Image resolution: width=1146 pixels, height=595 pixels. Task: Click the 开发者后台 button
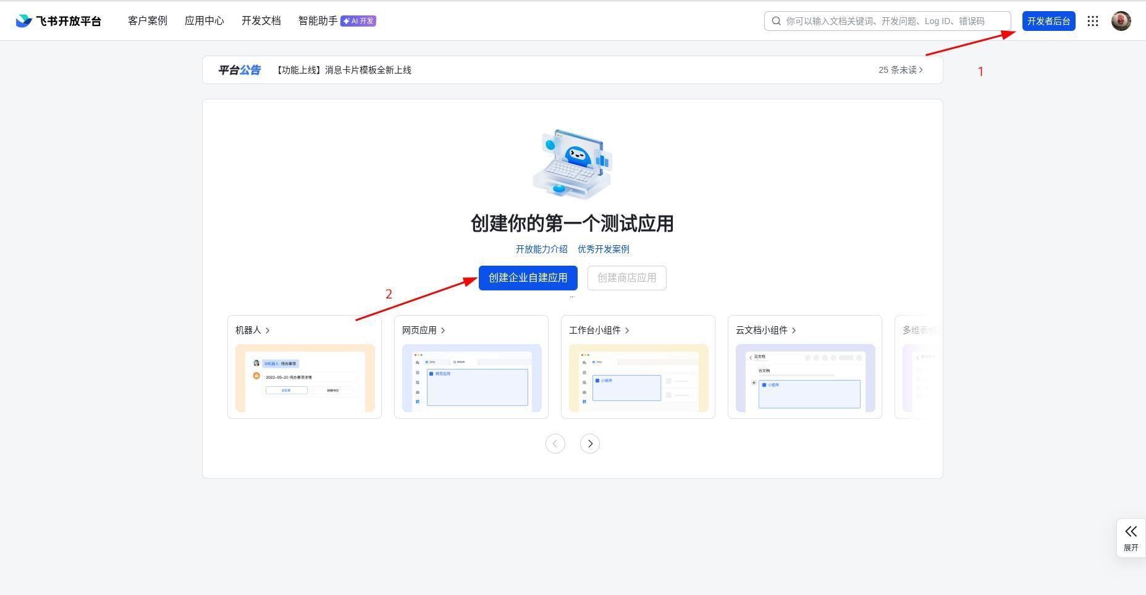pos(1048,21)
